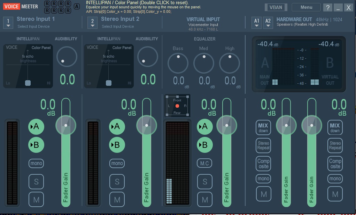The height and width of the screenshot is (215, 356).
Task: Click the circled A recorder indicator
Action: [x=77, y=7]
